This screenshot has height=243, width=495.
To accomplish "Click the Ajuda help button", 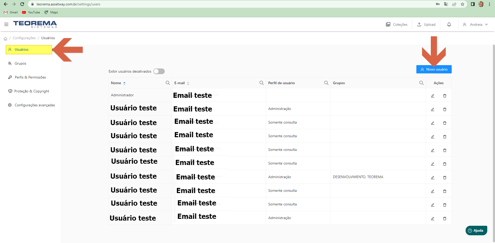I will click(476, 230).
